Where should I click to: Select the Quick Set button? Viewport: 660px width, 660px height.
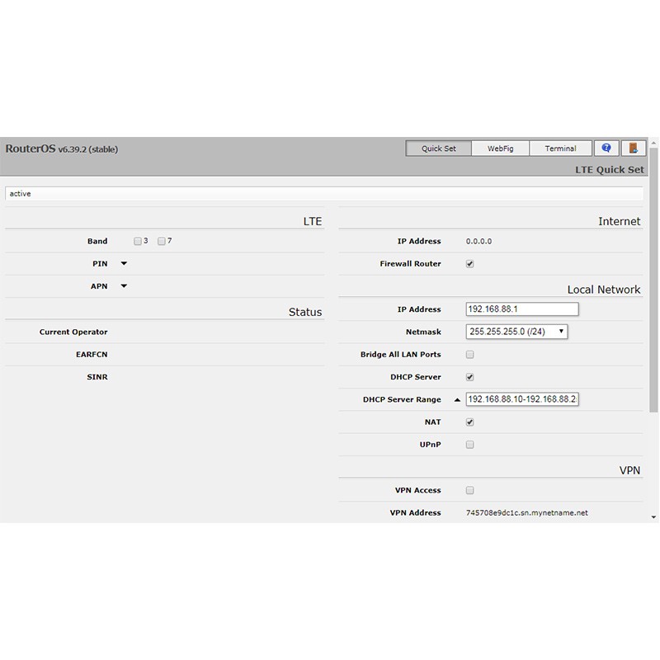[438, 148]
